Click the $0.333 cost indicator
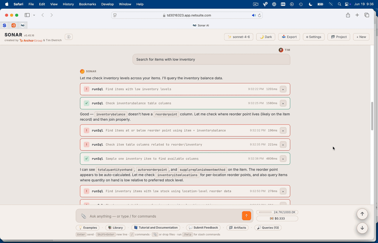 click(277, 218)
